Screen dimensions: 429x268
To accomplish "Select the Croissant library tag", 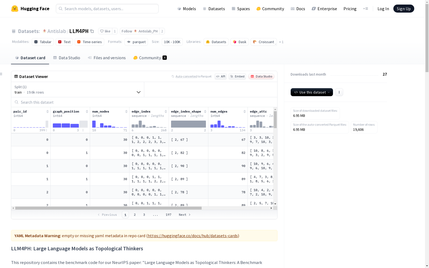I will pyautogui.click(x=264, y=42).
